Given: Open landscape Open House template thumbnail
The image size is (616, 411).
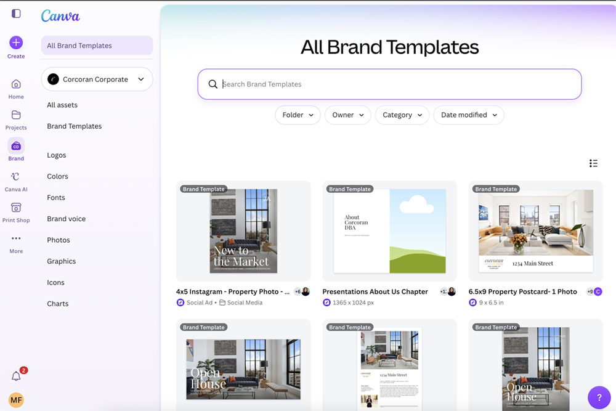Looking at the screenshot, I should pos(243,365).
